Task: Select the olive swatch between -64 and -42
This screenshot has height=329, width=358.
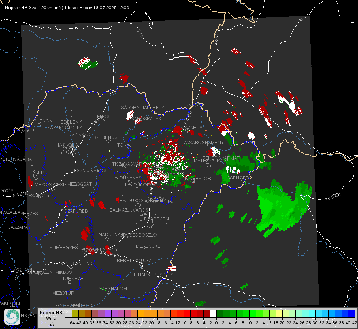Action: 75,314
